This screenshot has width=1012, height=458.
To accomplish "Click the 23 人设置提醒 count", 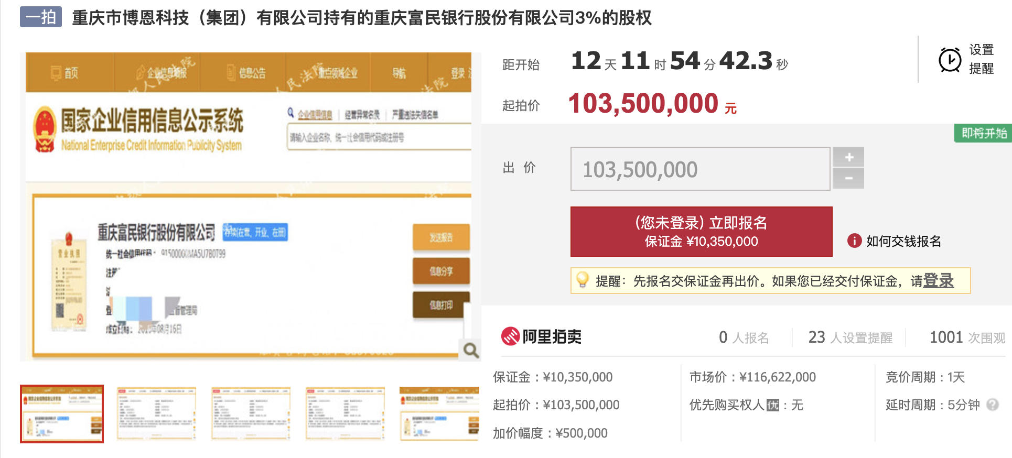I will pyautogui.click(x=850, y=337).
